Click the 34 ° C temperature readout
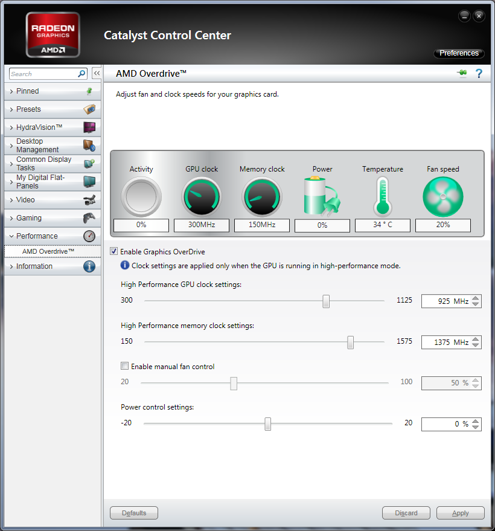 click(x=383, y=225)
